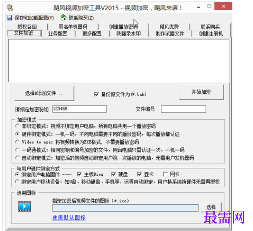Click the floppy disk save icon

point(10,18)
